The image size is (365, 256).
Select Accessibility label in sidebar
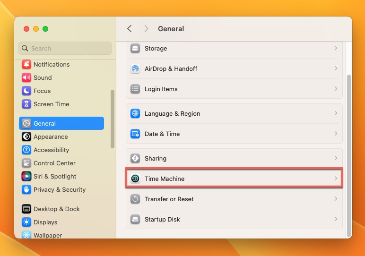click(51, 150)
